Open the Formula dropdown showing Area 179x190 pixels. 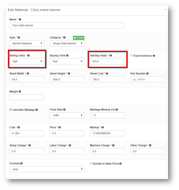click(47, 169)
